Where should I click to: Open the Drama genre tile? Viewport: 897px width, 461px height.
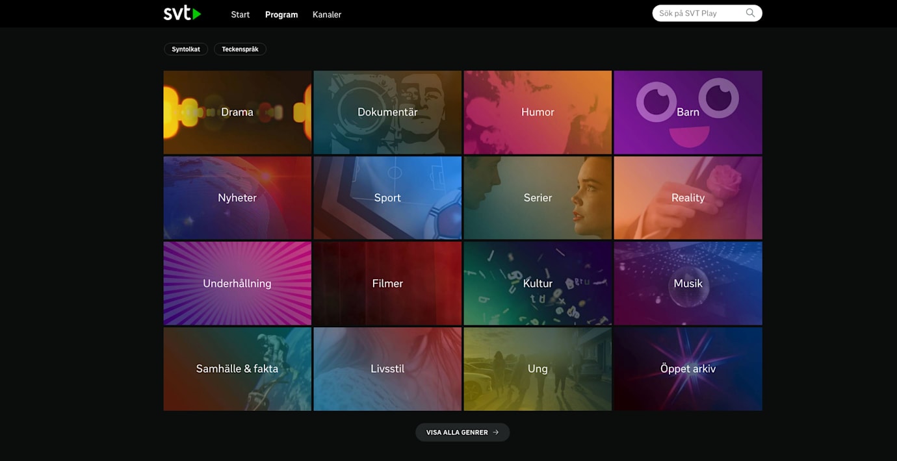click(237, 112)
